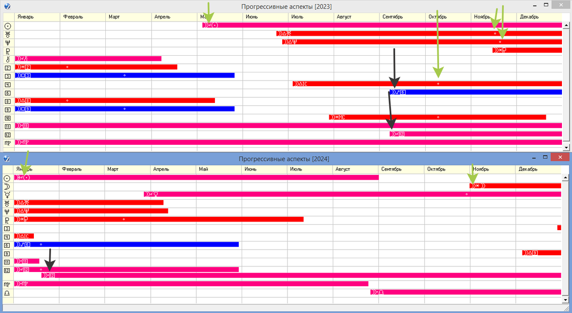Open the 2023 window's system menu icon
The width and height of the screenshot is (572, 313).
coord(8,6)
